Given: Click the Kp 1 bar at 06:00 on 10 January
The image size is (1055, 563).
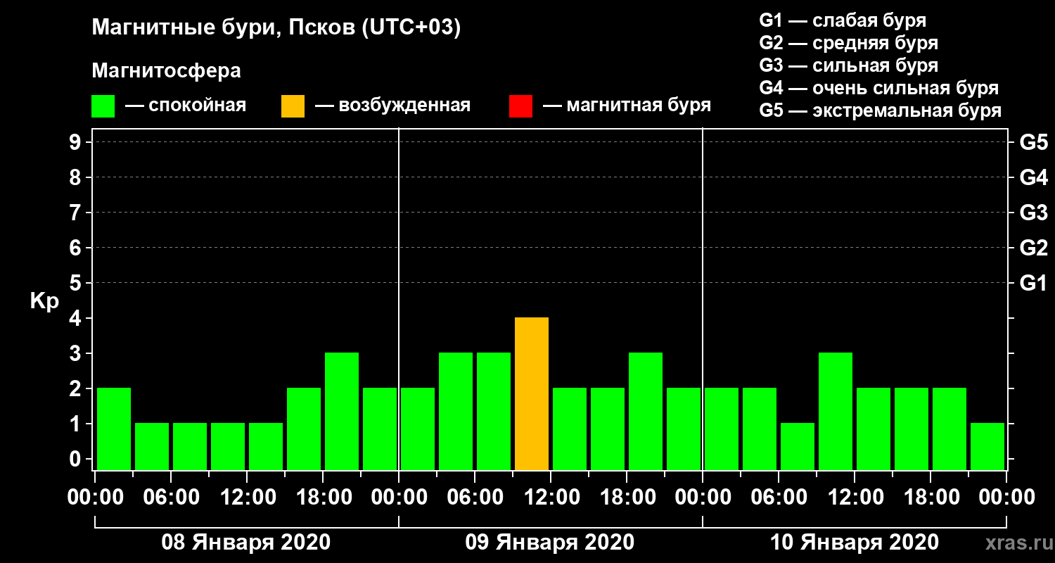Looking at the screenshot, I should point(798,447).
